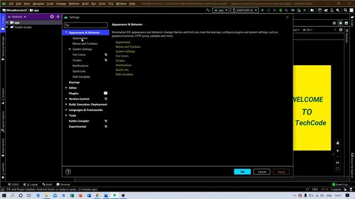The image size is (355, 199).
Task: Click the File Colors per-project icon
Action: tap(106, 55)
